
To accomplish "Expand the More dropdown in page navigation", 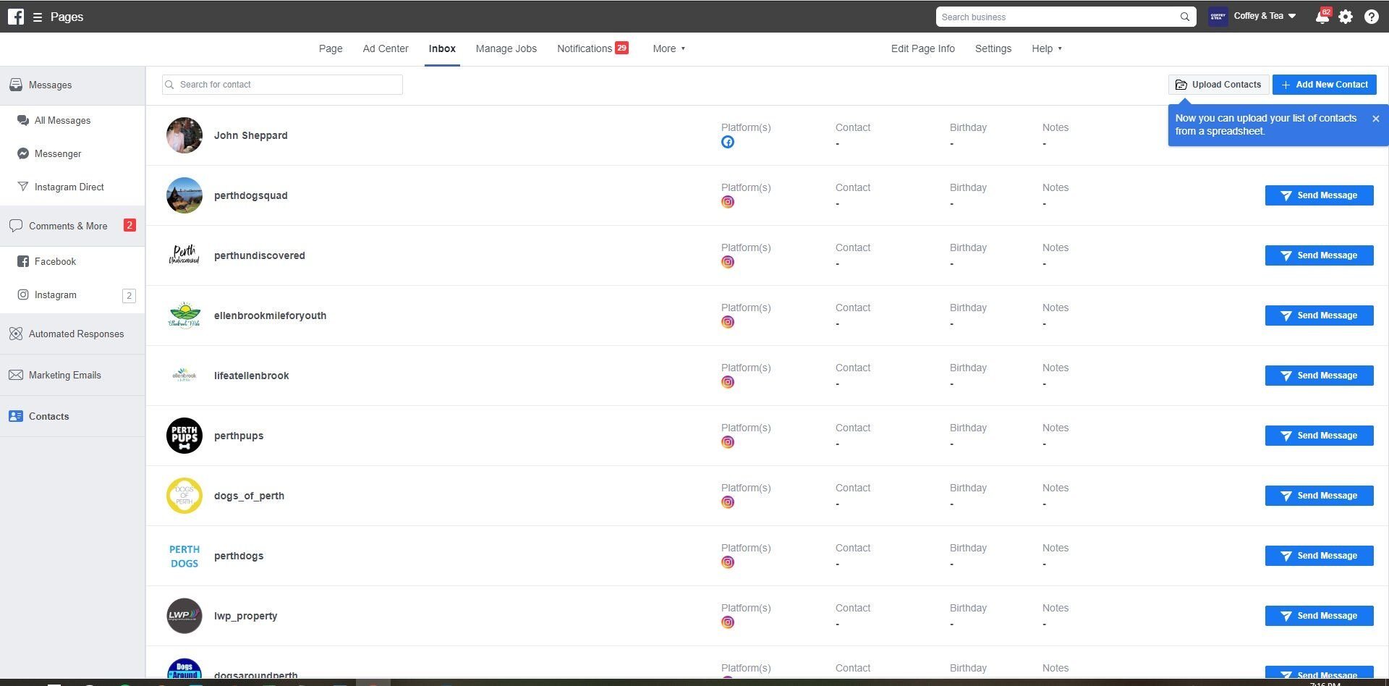I will [668, 48].
